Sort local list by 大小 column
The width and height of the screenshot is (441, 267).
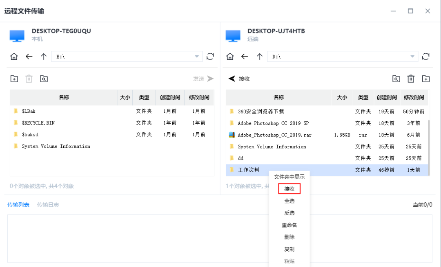click(x=125, y=97)
